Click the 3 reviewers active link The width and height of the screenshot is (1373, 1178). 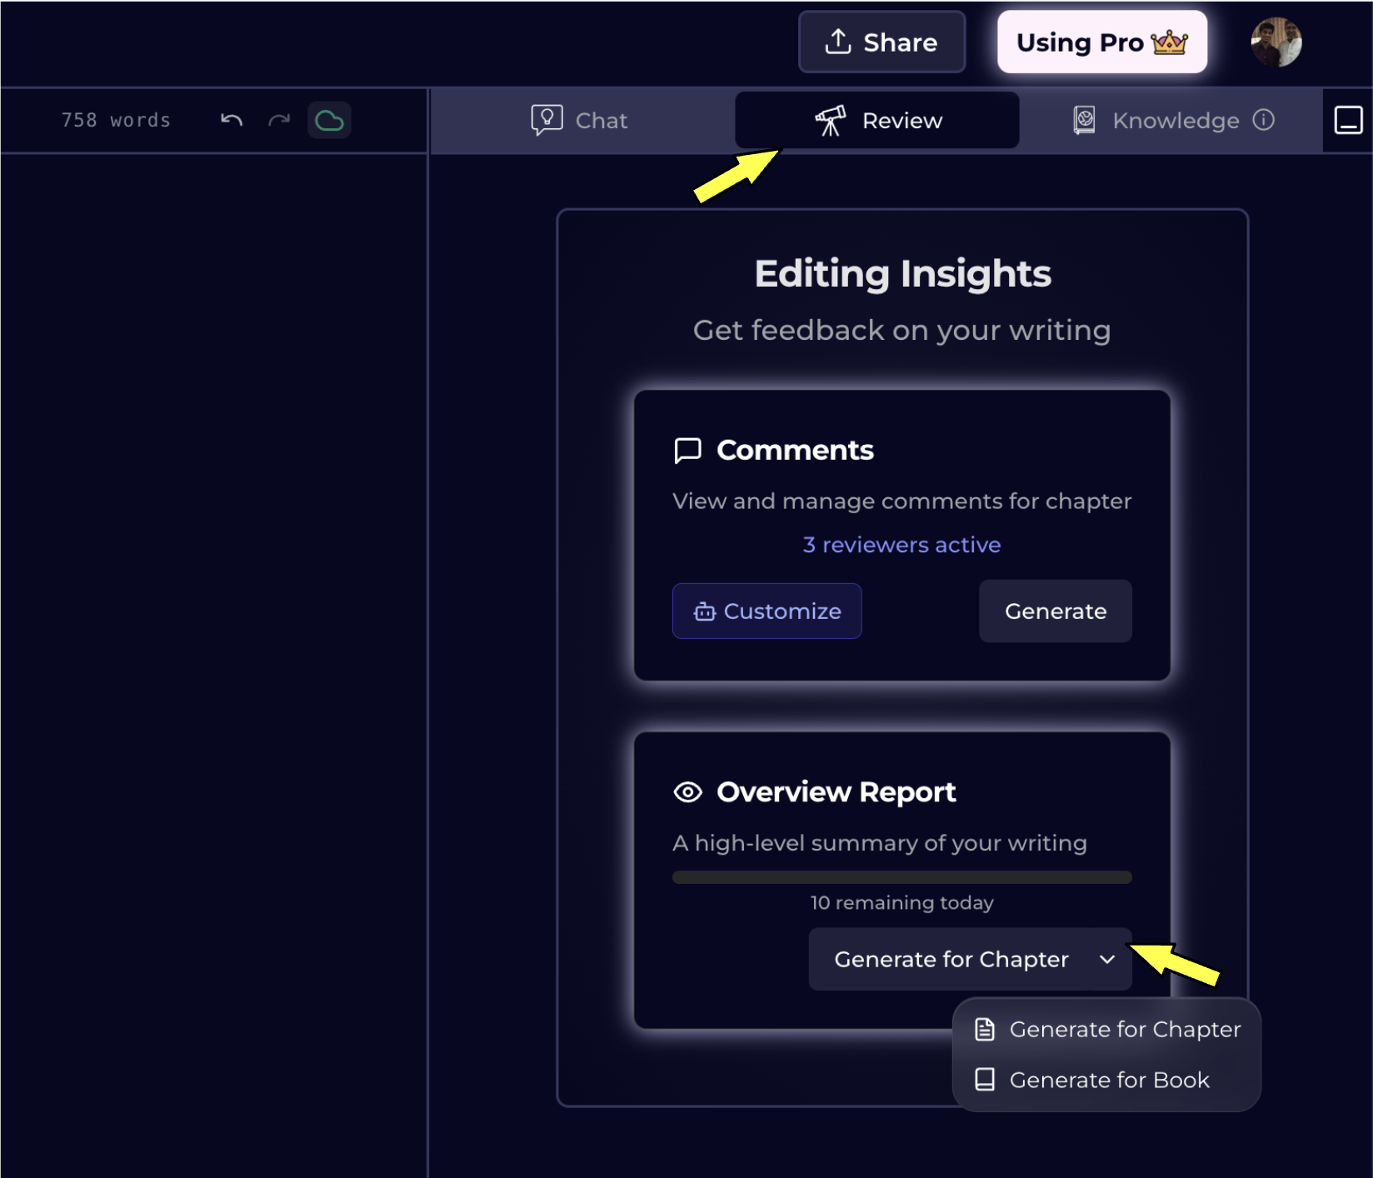[901, 544]
